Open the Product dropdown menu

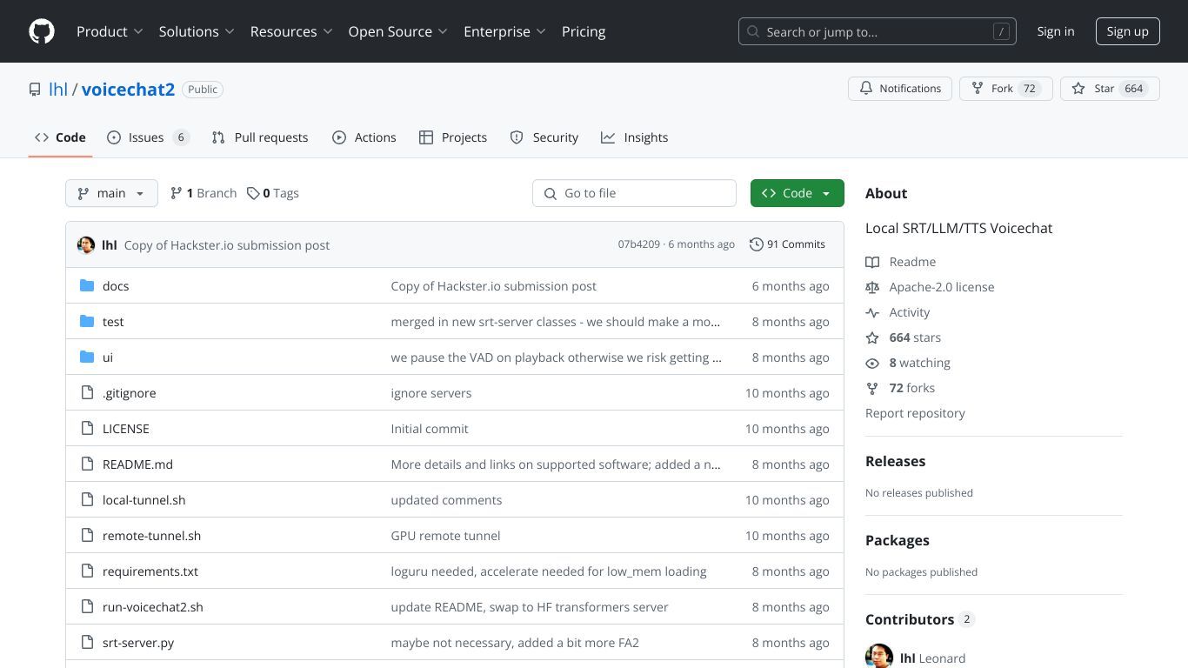110,31
